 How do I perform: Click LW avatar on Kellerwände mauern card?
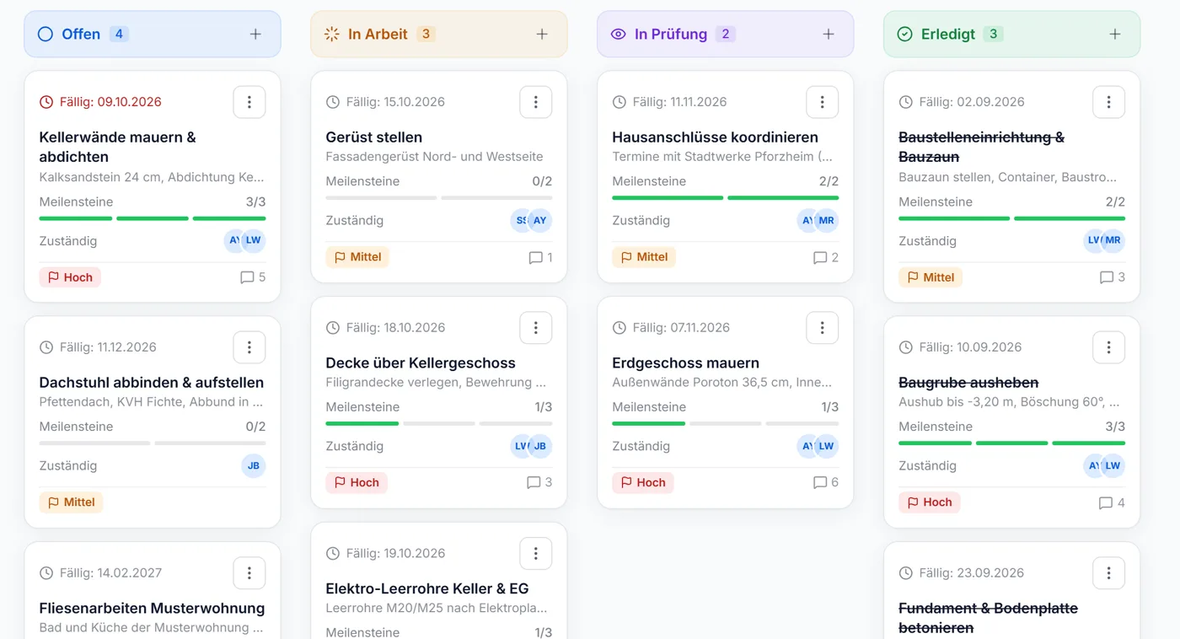pyautogui.click(x=254, y=240)
